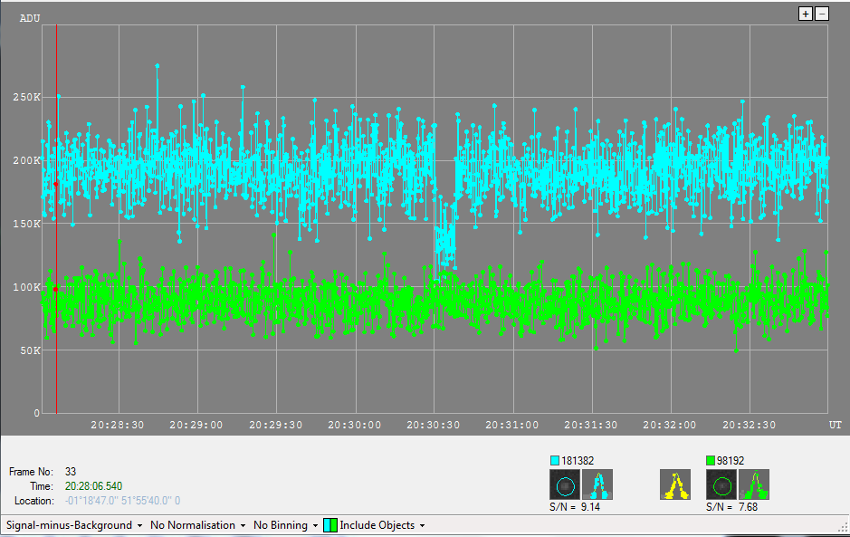This screenshot has height=537, width=850.
Task: Open the cyan object aperture thumbnail
Action: click(566, 485)
